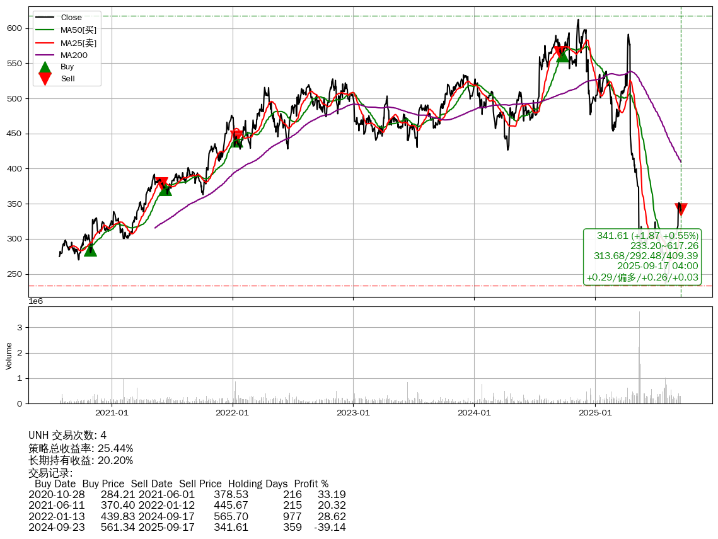Click the Volume axis label
This screenshot has height=539, width=718.
[x=9, y=356]
